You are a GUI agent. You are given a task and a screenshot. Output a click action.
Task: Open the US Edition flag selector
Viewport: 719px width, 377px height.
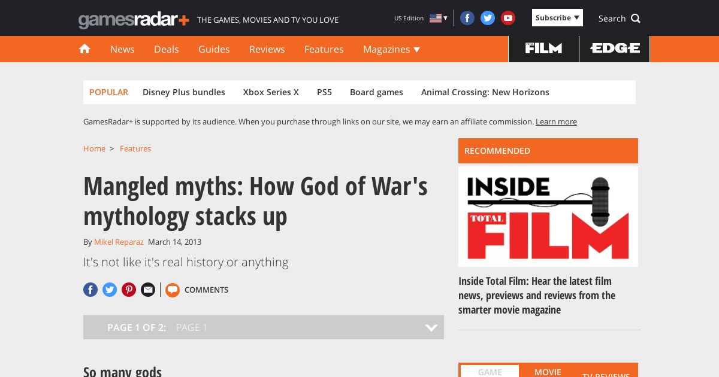point(439,18)
